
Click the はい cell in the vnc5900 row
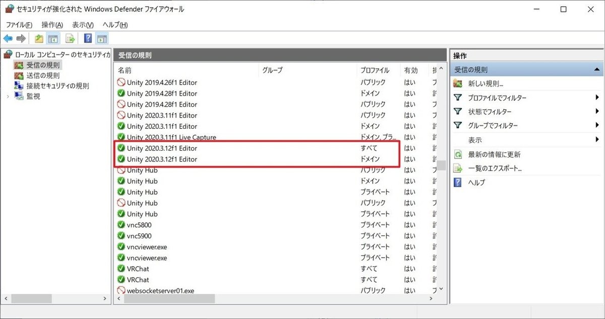410,235
